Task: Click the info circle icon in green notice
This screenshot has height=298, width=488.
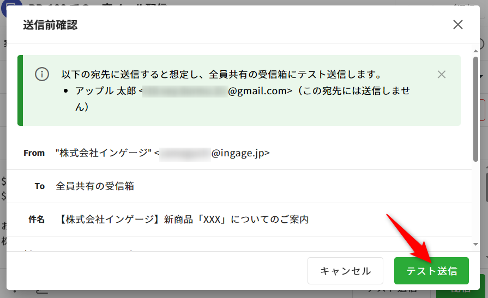Action: pyautogui.click(x=42, y=75)
